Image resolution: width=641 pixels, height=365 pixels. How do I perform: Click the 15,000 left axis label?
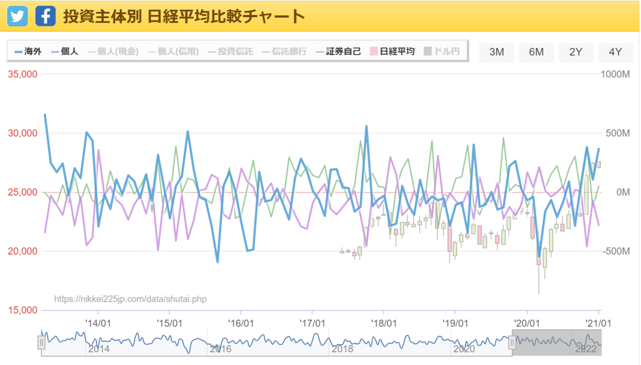coord(24,310)
